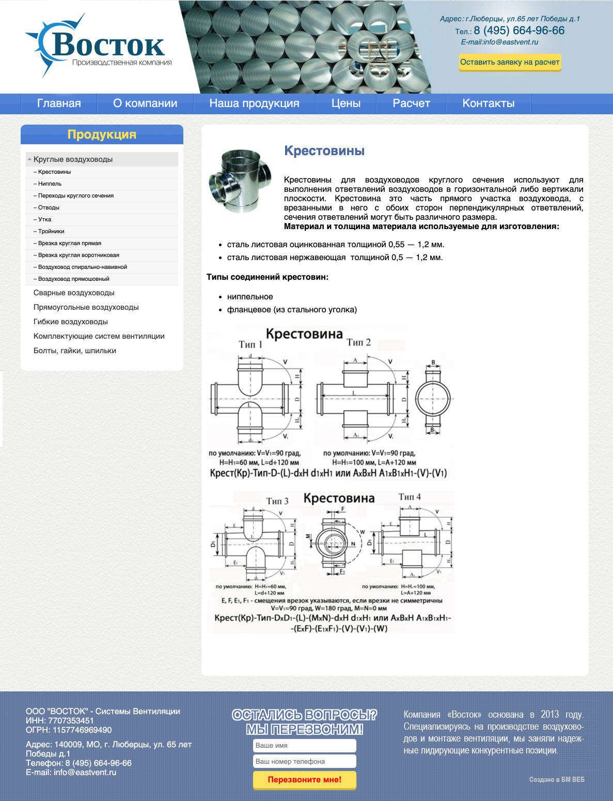Click the Перезвоните мне! button
The image size is (613, 801).
point(305,780)
